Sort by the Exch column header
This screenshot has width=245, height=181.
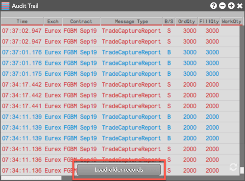pos(53,22)
